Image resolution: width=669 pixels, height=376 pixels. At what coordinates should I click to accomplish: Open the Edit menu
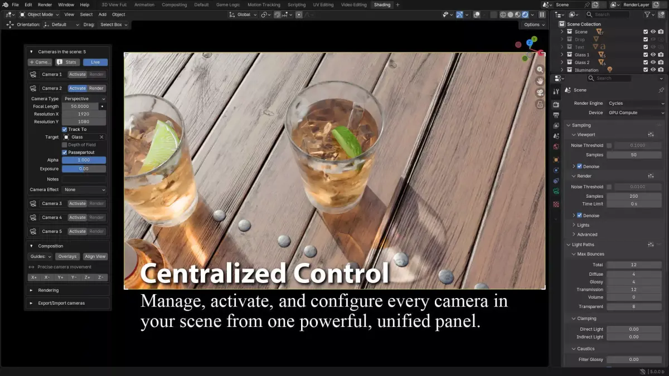(x=28, y=4)
